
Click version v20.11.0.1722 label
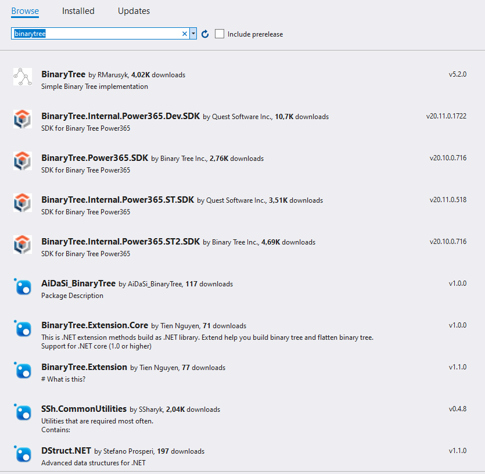(446, 116)
